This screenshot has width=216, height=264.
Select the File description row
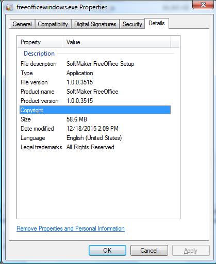(x=95, y=64)
